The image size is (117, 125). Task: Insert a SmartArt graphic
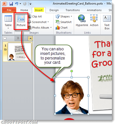click(63, 22)
